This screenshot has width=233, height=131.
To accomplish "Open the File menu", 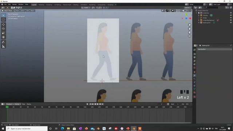I will tap(5, 5).
